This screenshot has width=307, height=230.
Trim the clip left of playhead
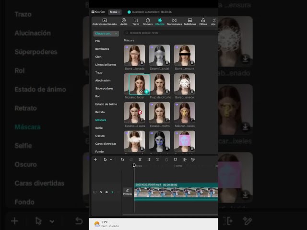coord(149,160)
